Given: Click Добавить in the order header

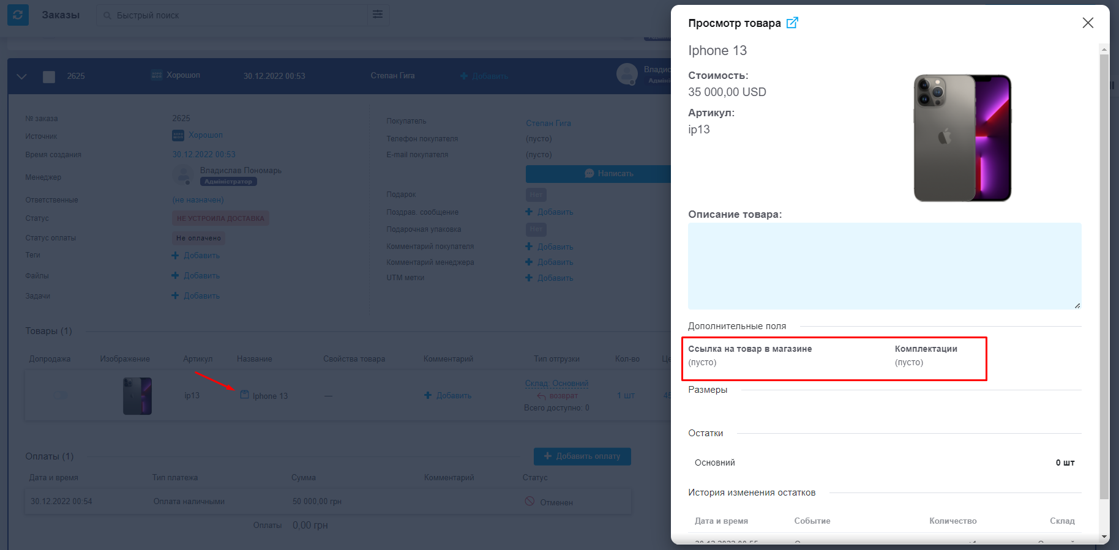Looking at the screenshot, I should pyautogui.click(x=484, y=76).
